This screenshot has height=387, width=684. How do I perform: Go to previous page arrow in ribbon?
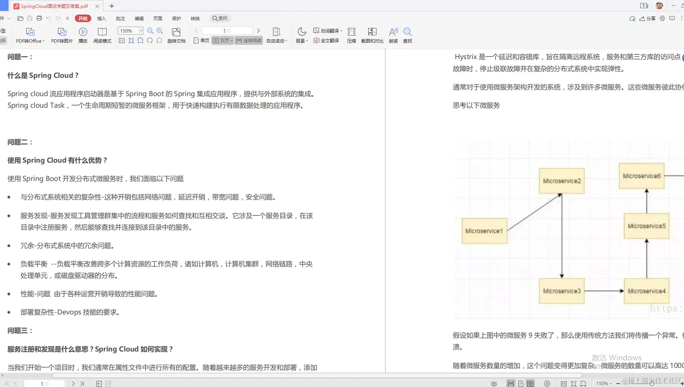(x=196, y=31)
